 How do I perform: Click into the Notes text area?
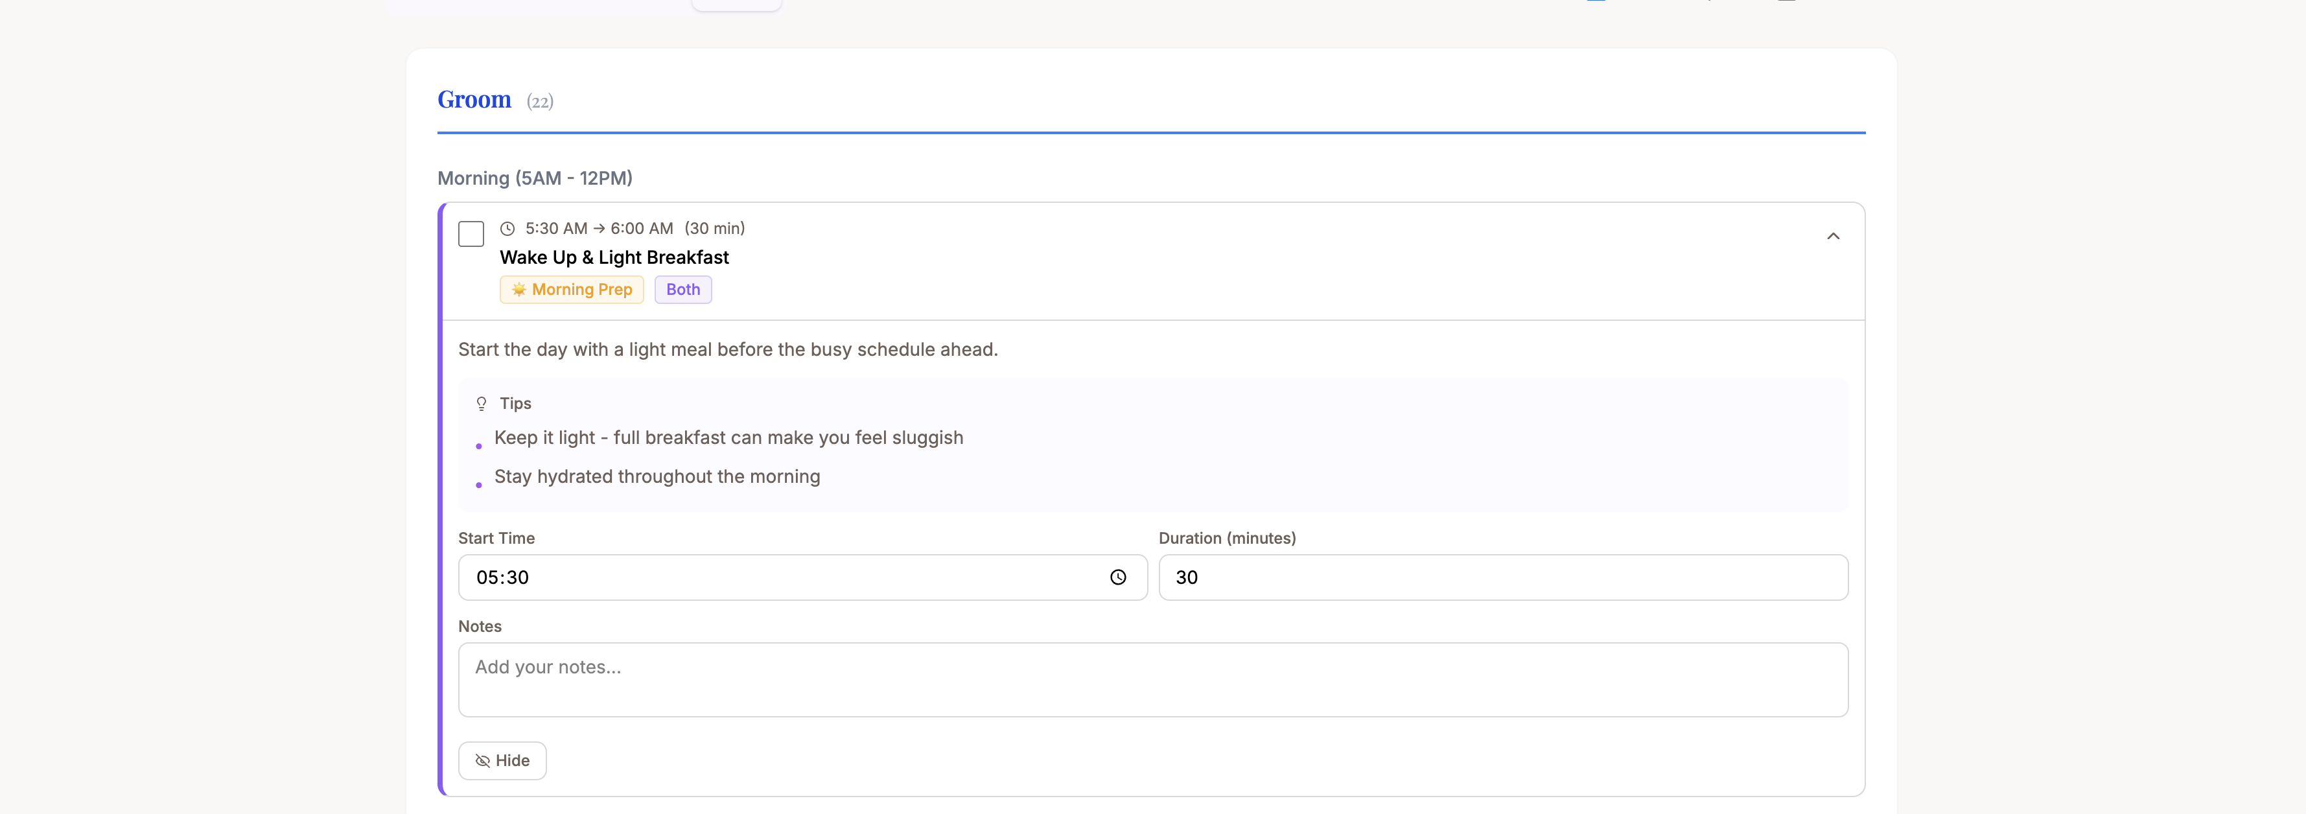[1152, 680]
